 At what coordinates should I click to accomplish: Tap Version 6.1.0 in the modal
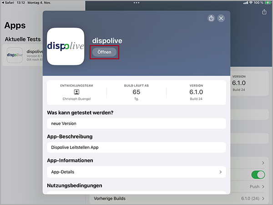[196, 92]
